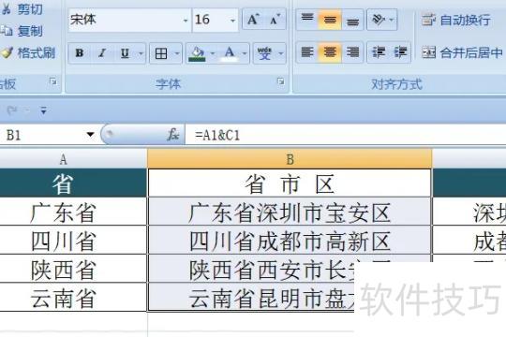Center text horizontally

pyautogui.click(x=330, y=52)
